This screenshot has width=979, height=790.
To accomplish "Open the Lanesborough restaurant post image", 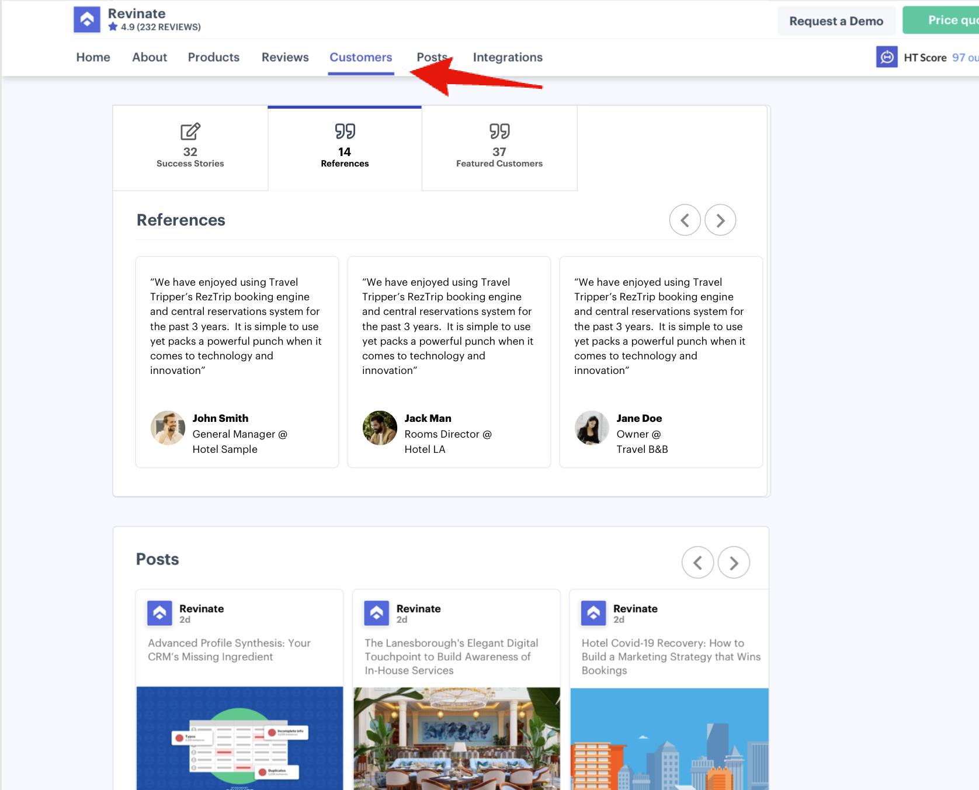I will 457,739.
